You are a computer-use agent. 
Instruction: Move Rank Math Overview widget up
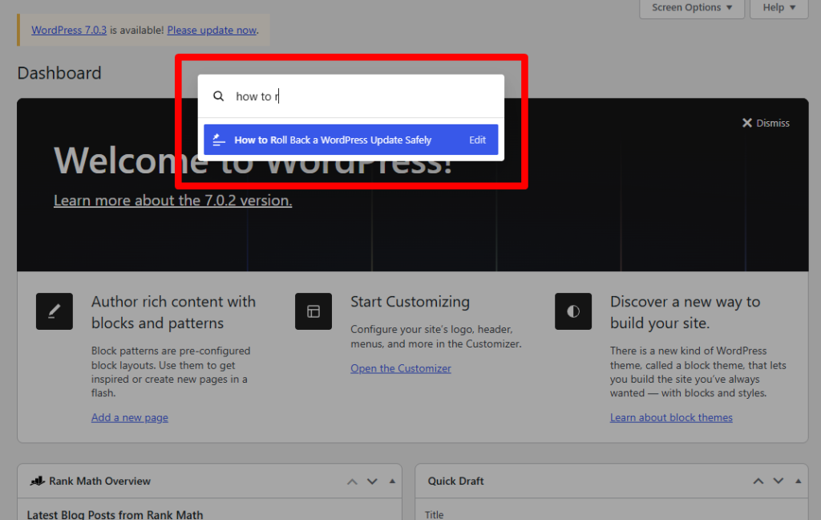(353, 481)
